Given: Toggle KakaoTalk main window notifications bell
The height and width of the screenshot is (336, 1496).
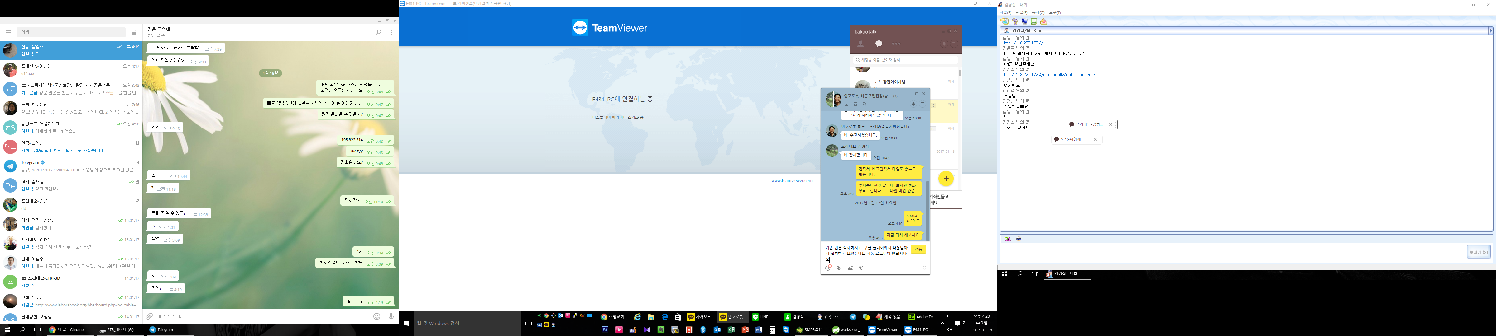Looking at the screenshot, I should click(x=944, y=44).
